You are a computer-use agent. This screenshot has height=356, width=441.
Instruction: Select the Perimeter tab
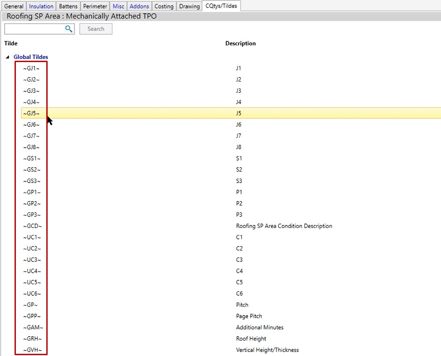click(95, 6)
